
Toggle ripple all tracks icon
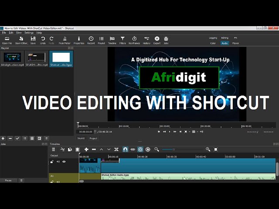148,149
